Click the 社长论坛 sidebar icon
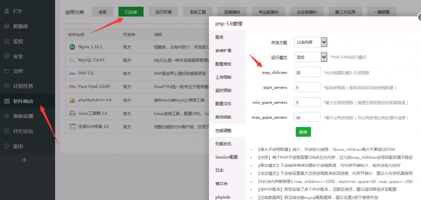 [x=7, y=131]
